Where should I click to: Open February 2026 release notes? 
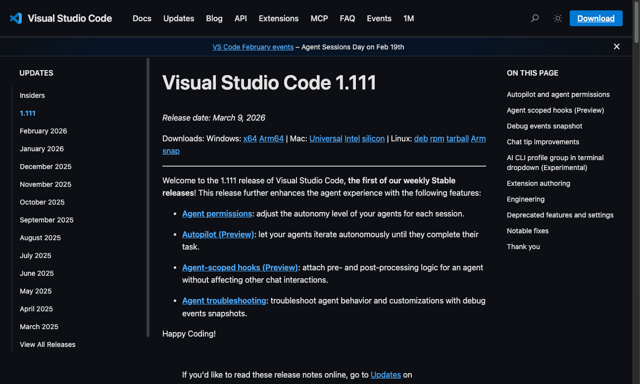point(44,131)
